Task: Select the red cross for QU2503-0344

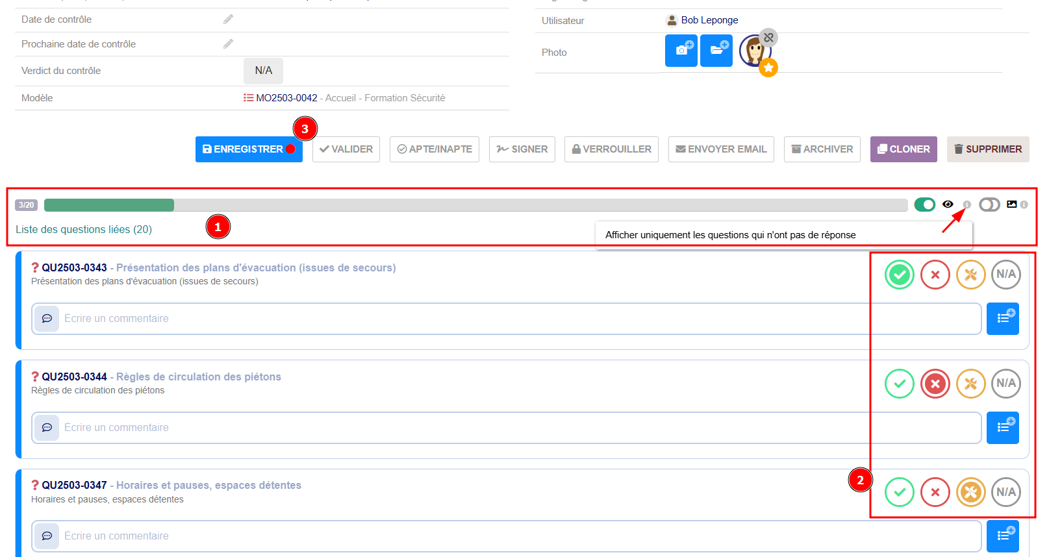Action: (935, 384)
